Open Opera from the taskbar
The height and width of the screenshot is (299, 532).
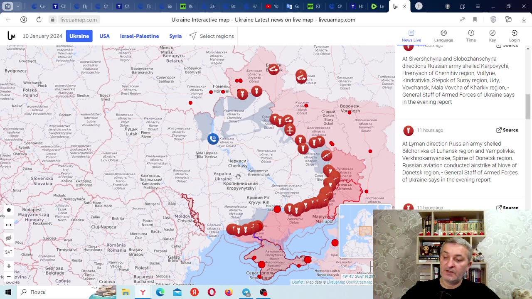(212, 292)
